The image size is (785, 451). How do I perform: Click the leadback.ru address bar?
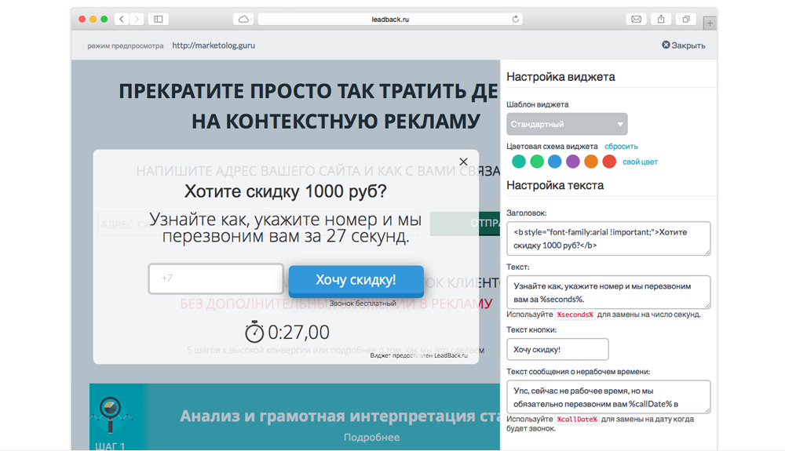tap(390, 19)
